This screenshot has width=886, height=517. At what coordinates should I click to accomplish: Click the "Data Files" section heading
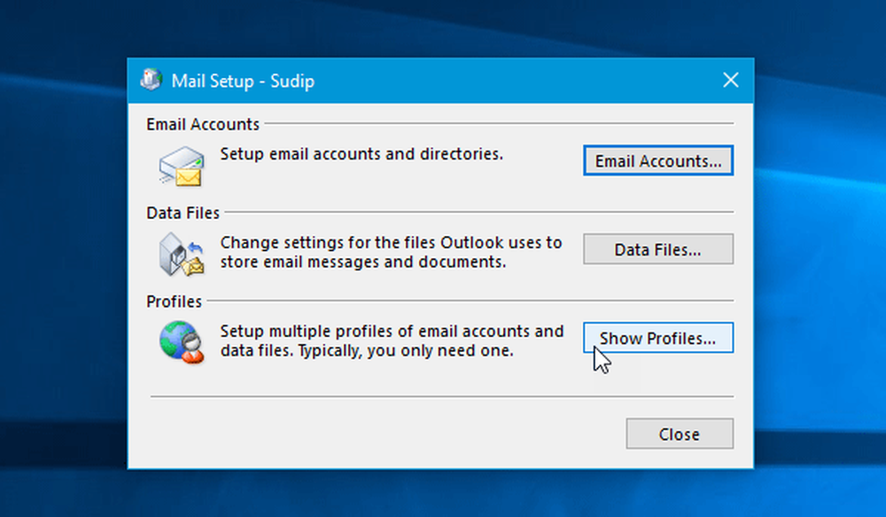(x=183, y=213)
